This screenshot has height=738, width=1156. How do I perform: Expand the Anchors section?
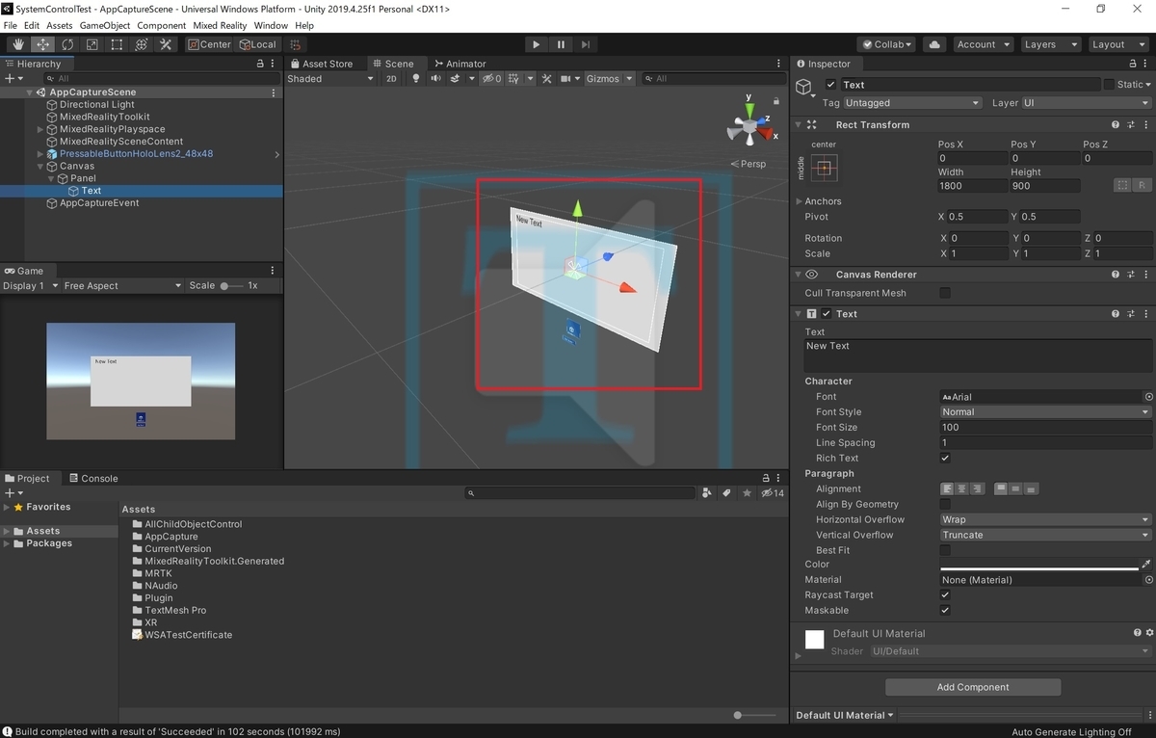pos(799,201)
